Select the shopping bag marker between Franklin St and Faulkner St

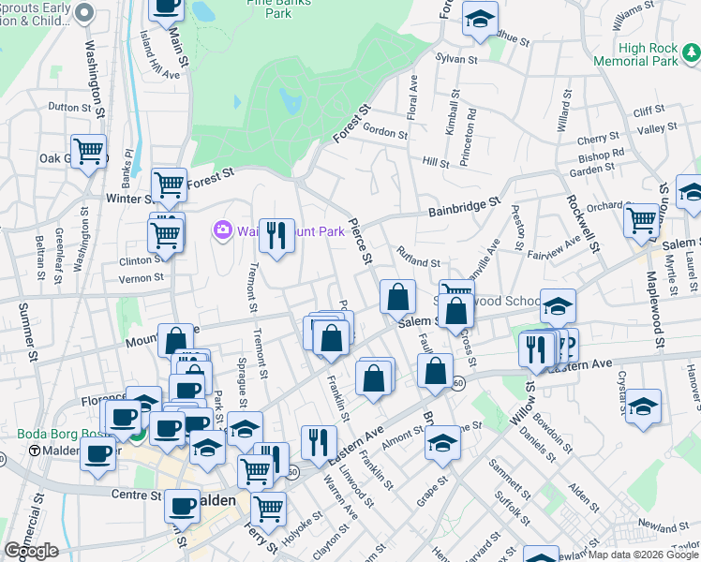(373, 378)
